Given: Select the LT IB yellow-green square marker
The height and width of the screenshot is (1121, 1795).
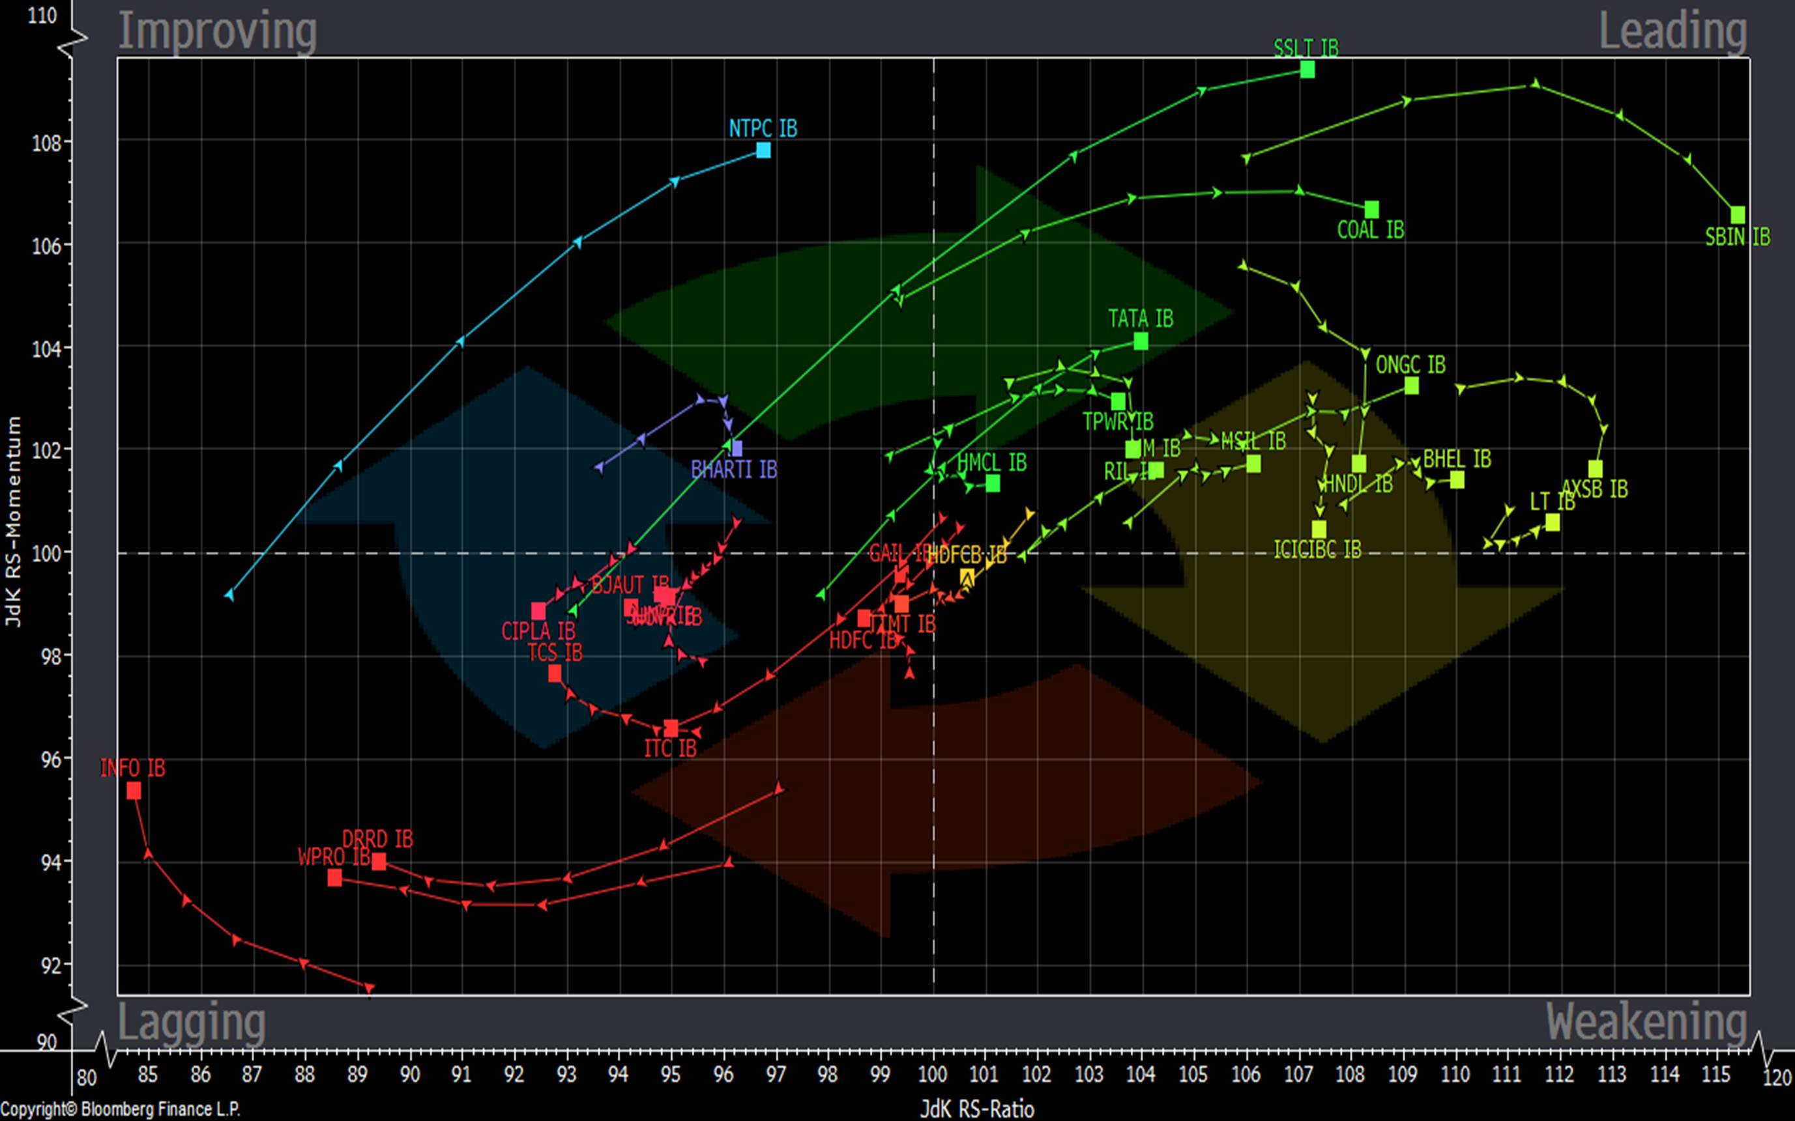Looking at the screenshot, I should (1552, 524).
